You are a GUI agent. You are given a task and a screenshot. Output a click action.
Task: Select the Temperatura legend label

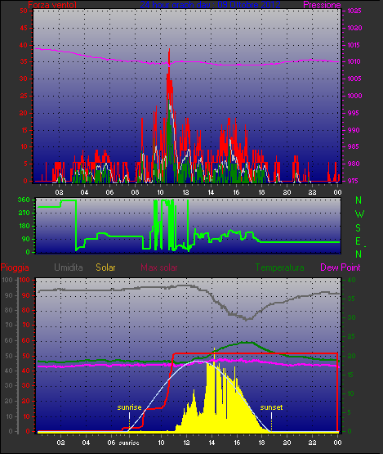pyautogui.click(x=279, y=267)
